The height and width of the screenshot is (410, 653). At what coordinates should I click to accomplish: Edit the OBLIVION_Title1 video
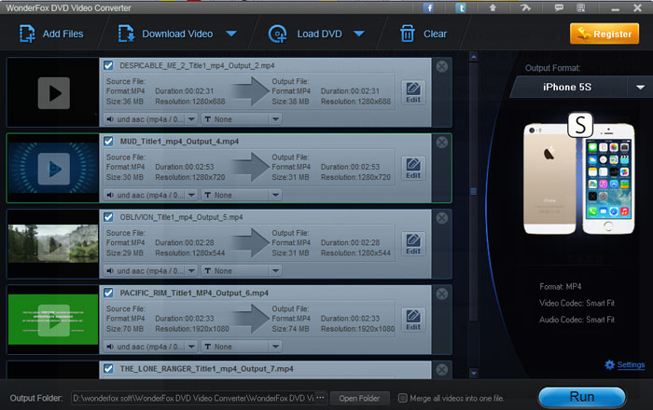(413, 244)
